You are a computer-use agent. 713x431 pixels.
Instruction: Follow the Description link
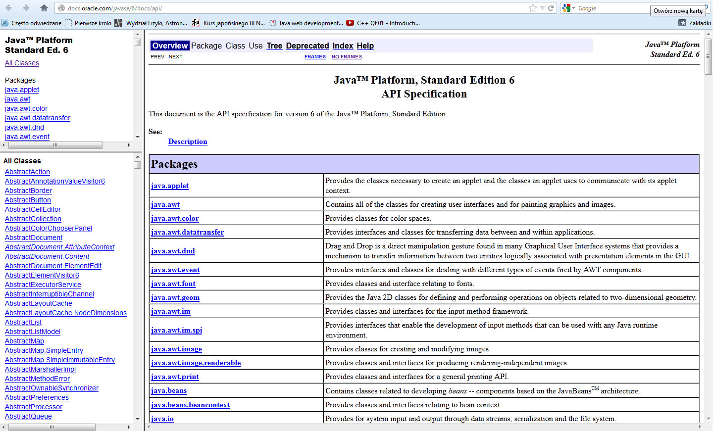pos(188,142)
